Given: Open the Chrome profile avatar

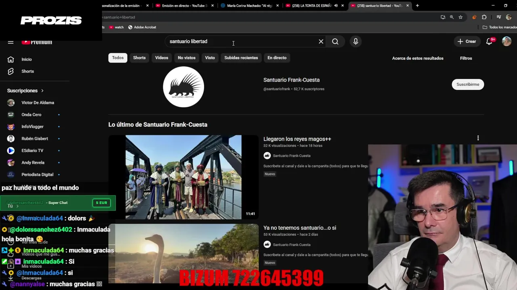Looking at the screenshot, I should [509, 17].
